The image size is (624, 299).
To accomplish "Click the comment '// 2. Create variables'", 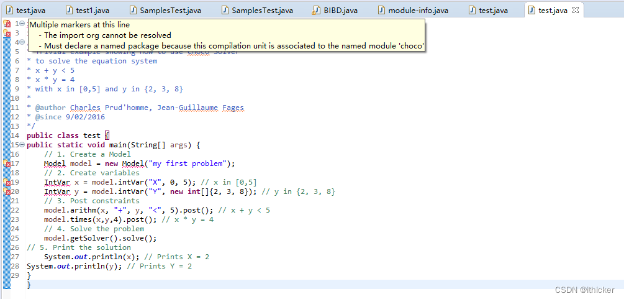I will (91, 173).
